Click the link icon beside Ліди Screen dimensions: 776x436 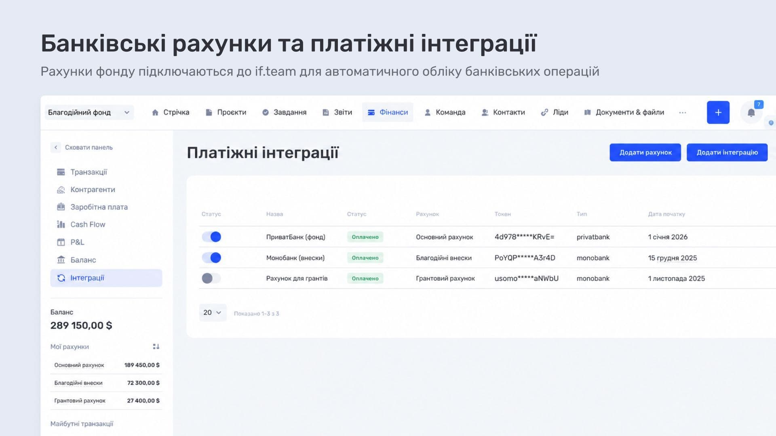(544, 113)
